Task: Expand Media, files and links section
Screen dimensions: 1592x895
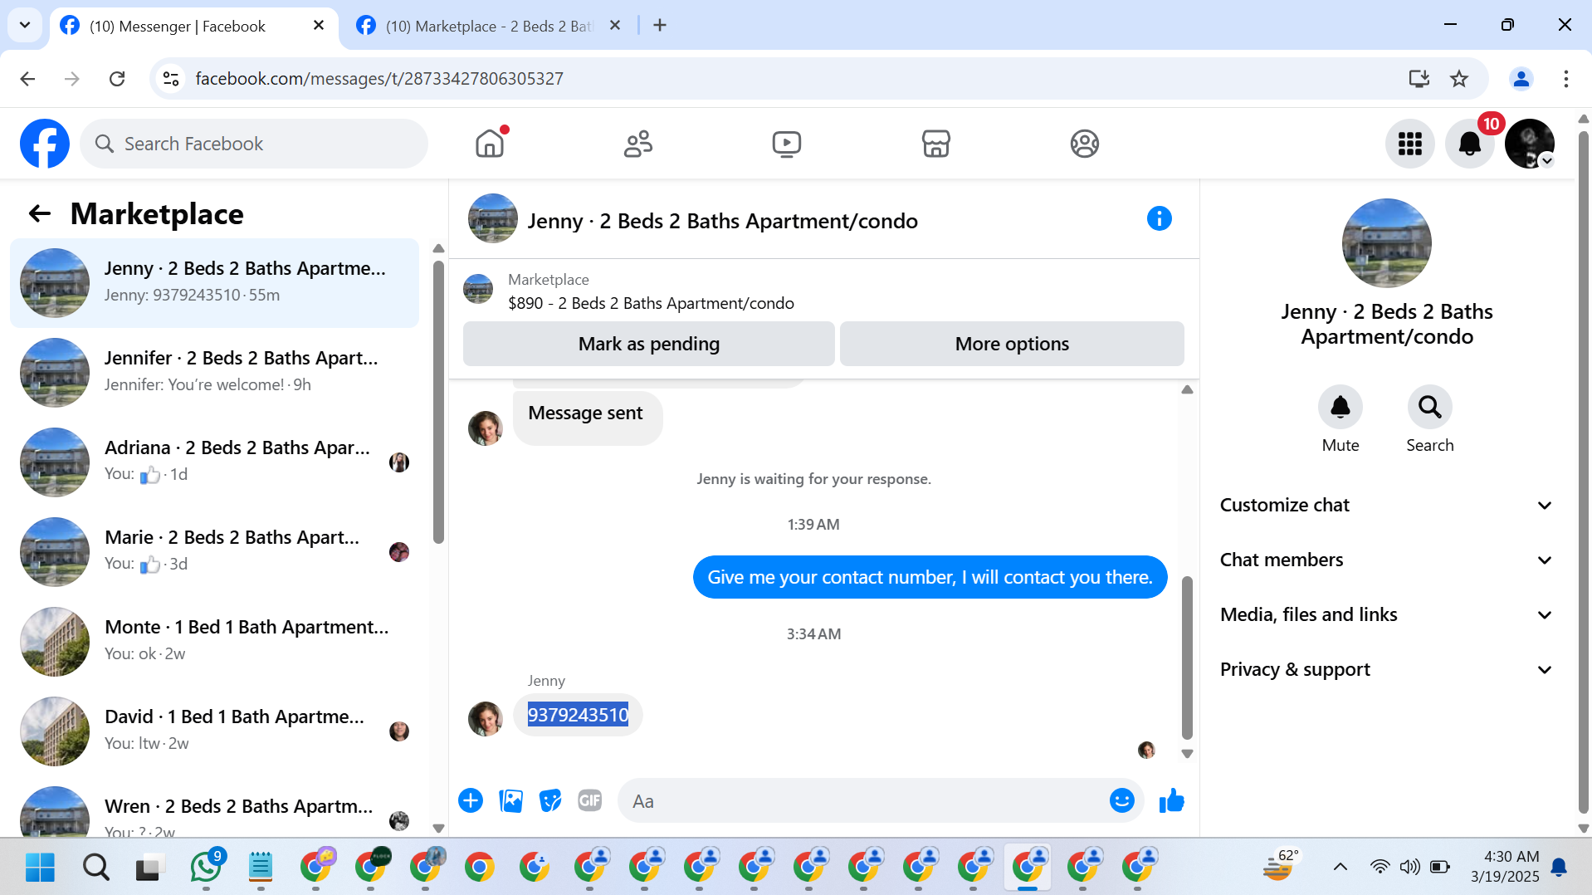Action: (x=1385, y=614)
